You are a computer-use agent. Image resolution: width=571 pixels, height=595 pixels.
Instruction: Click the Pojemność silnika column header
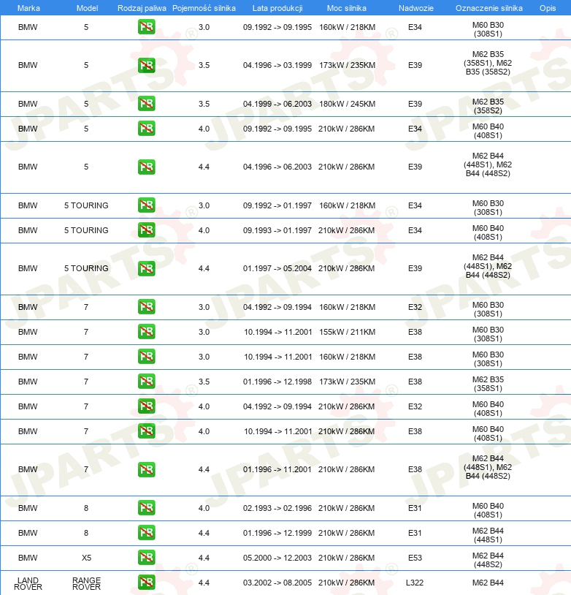pos(204,8)
